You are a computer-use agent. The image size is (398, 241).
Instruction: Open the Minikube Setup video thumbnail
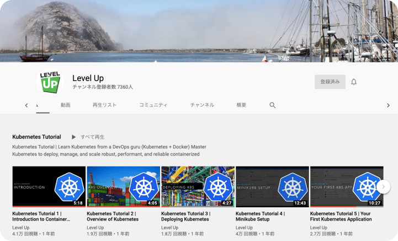click(272, 187)
